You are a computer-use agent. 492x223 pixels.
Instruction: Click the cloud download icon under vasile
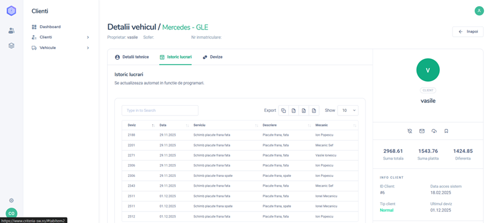(434, 131)
